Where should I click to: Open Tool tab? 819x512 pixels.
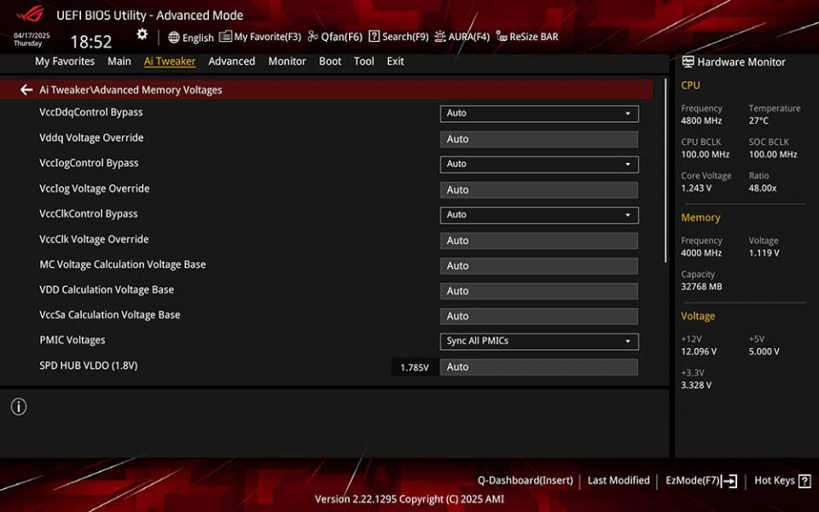(363, 61)
